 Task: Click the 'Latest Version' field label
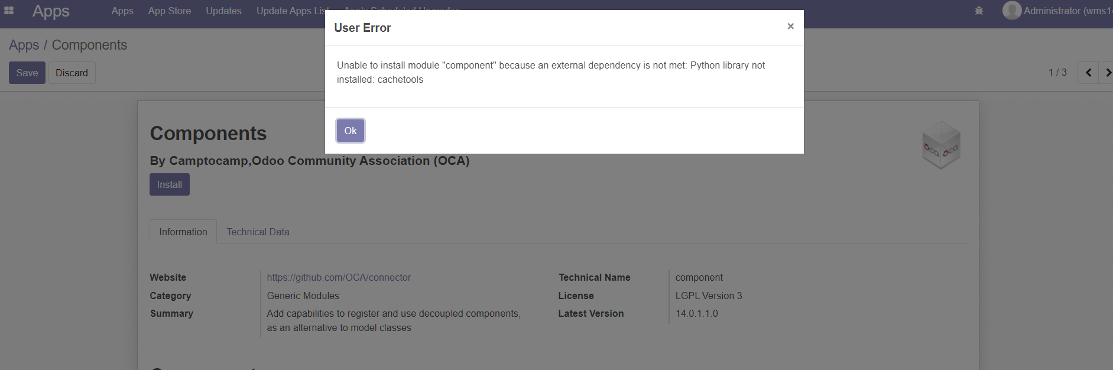click(591, 313)
